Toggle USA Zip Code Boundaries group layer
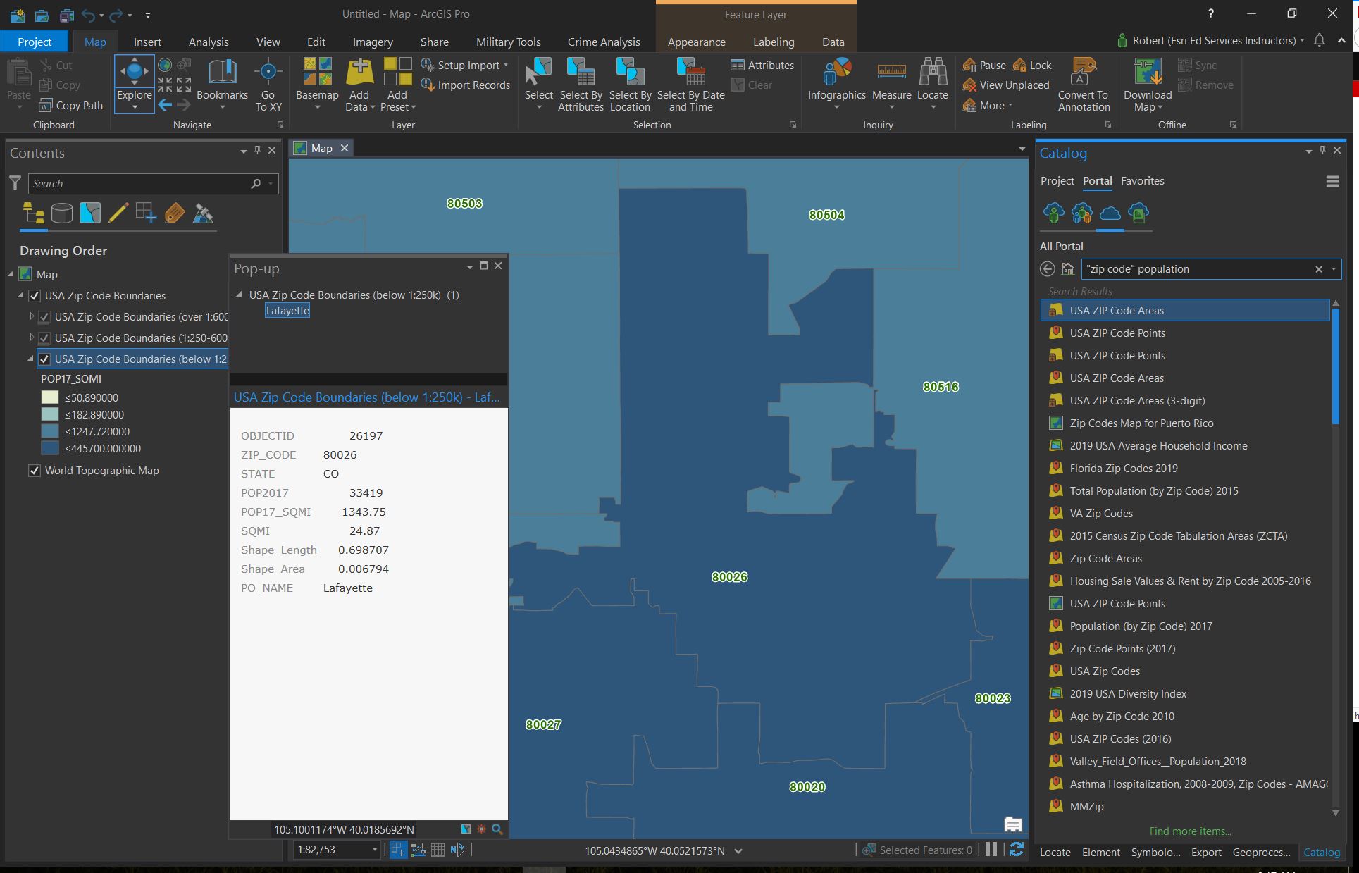Image resolution: width=1359 pixels, height=873 pixels. (35, 296)
